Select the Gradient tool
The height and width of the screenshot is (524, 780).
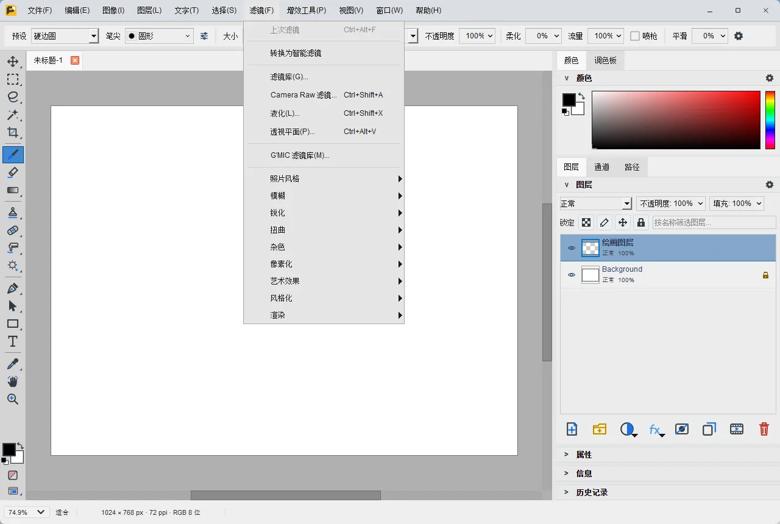(13, 190)
